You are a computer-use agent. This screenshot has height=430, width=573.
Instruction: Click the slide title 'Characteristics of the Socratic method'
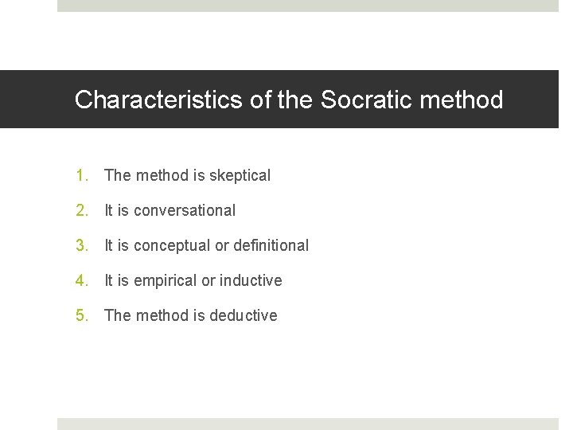(x=289, y=100)
